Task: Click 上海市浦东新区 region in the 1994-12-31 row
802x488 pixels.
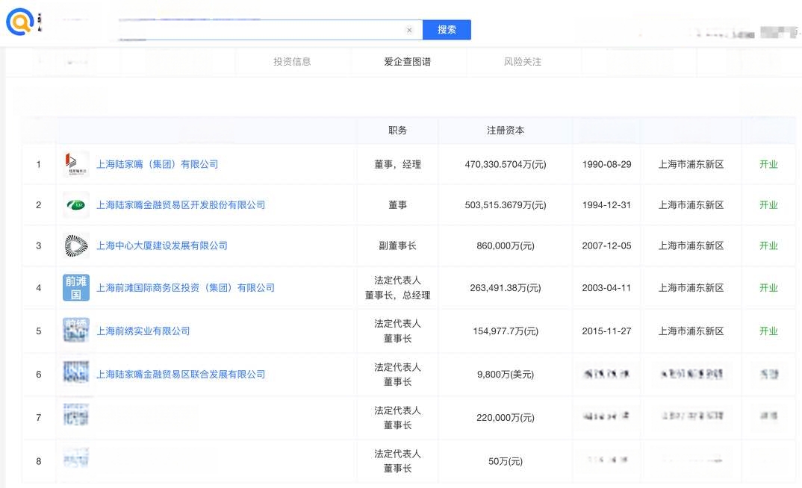Action: click(691, 205)
